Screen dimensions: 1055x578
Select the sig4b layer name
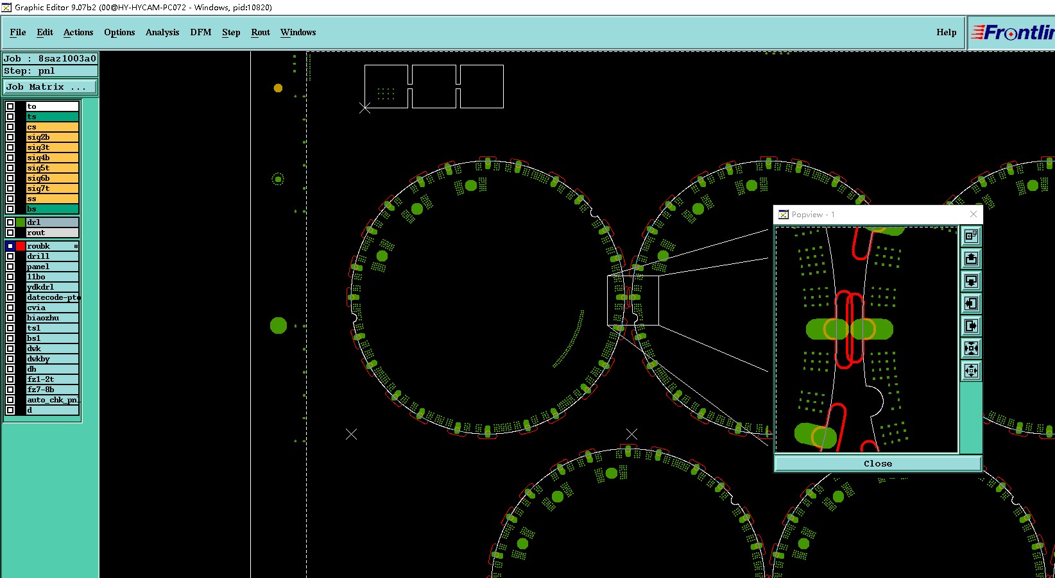pyautogui.click(x=52, y=158)
